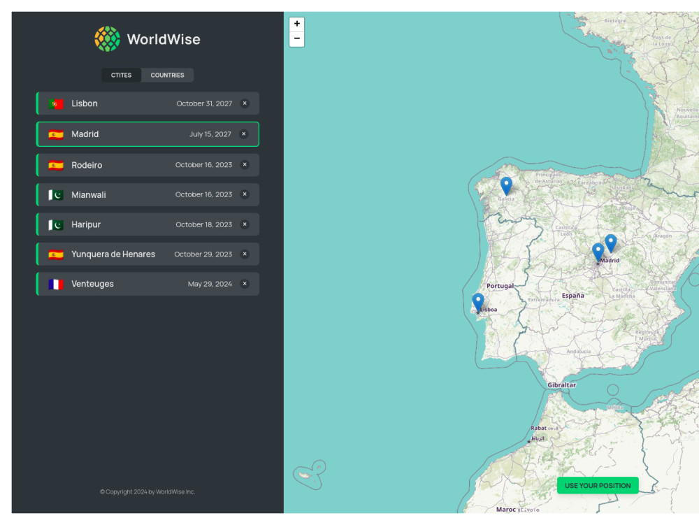Click the Spain flag beside Yunquera de Henares
The height and width of the screenshot is (525, 699).
click(x=56, y=254)
